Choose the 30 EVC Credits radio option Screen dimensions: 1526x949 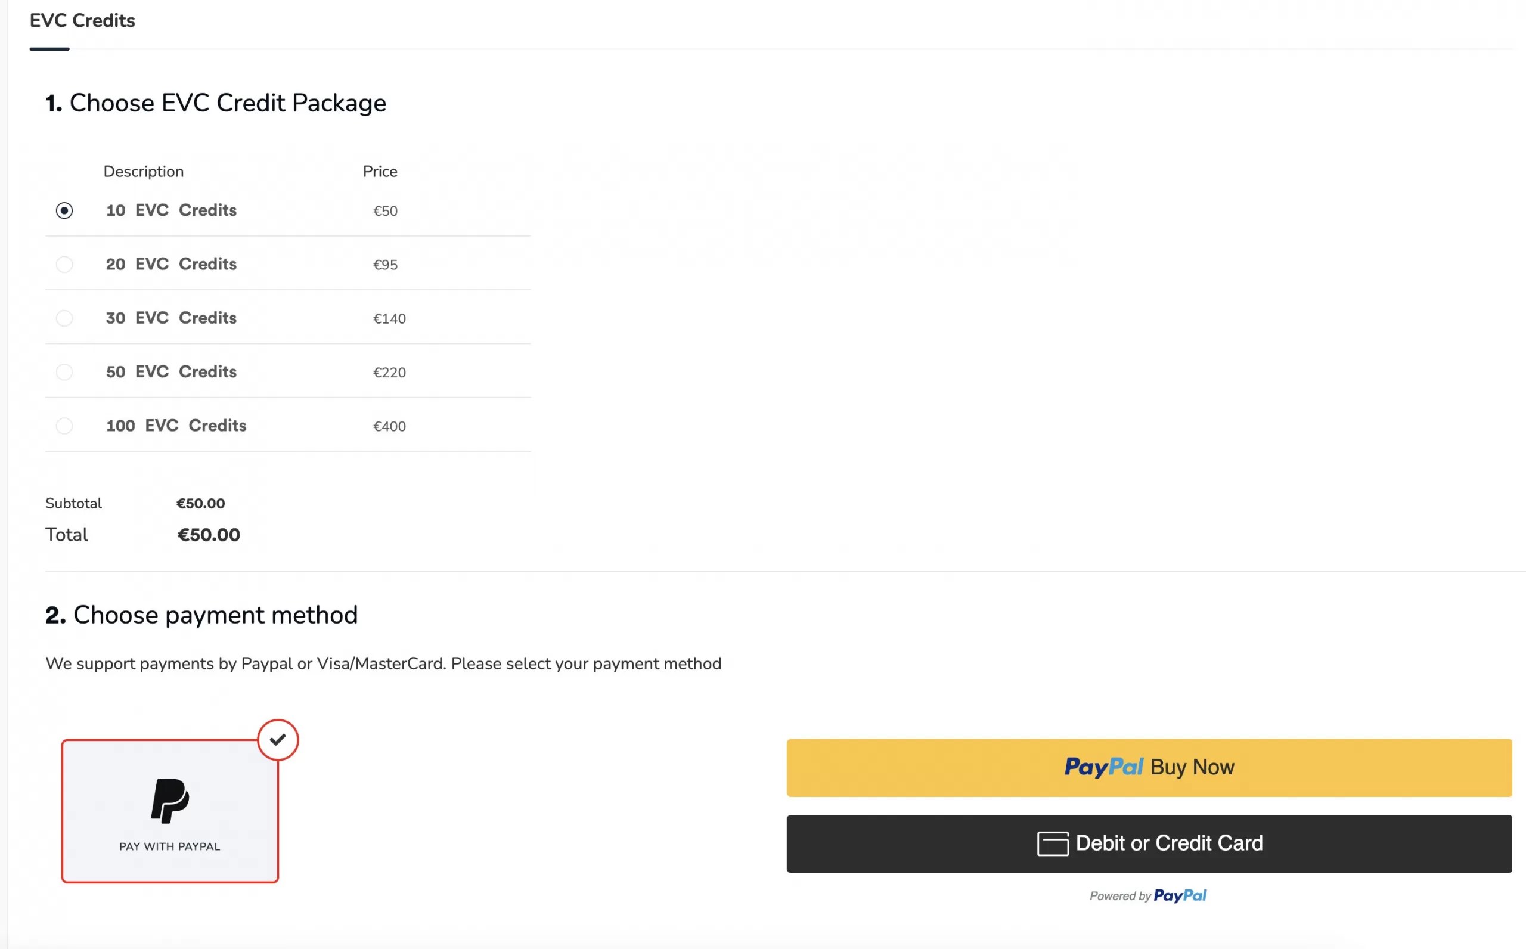(64, 318)
